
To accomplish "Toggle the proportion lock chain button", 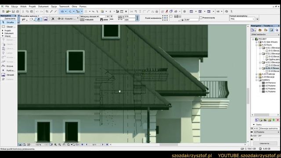I will 137,18.
